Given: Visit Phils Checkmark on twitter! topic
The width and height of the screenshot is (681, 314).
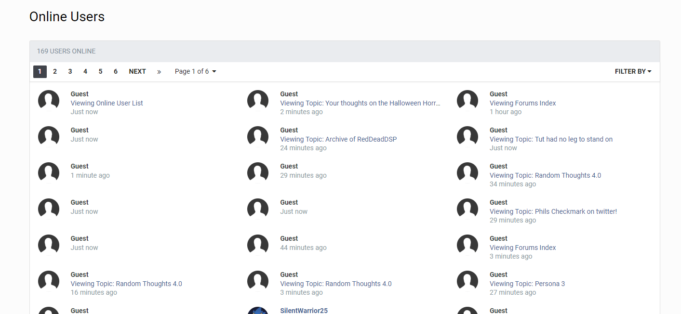Looking at the screenshot, I should coord(553,211).
